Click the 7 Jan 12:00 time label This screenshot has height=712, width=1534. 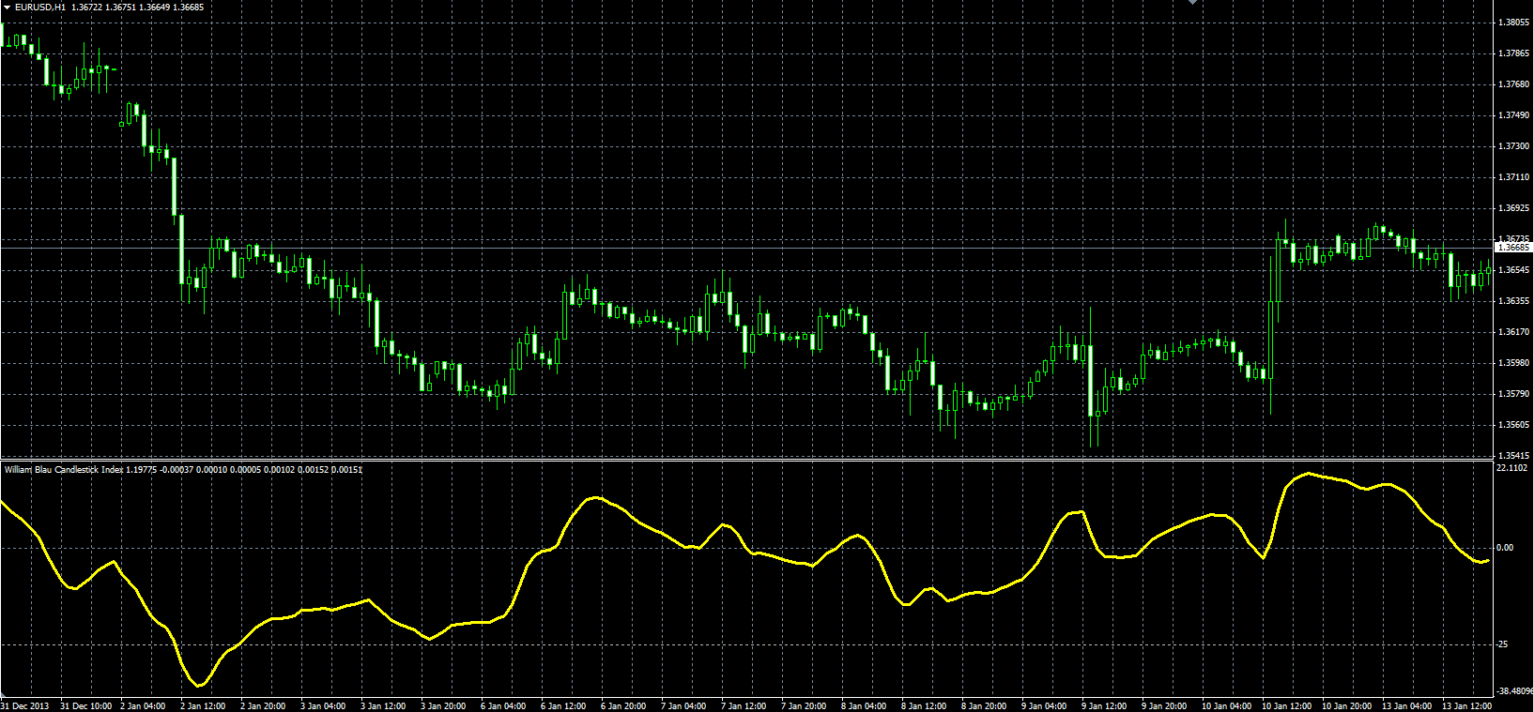pos(744,706)
